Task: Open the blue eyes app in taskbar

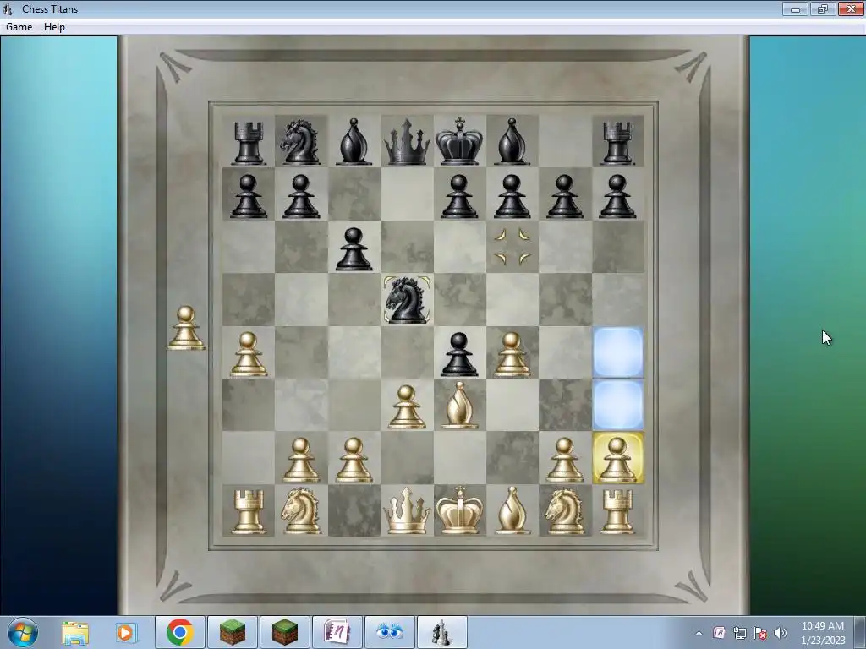Action: pos(389,632)
